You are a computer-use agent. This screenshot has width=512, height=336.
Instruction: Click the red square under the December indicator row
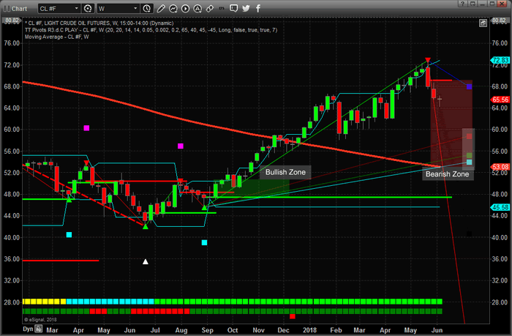[293, 316]
